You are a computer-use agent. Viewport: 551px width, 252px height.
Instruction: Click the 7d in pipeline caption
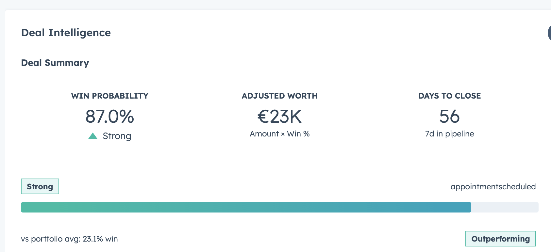(450, 134)
